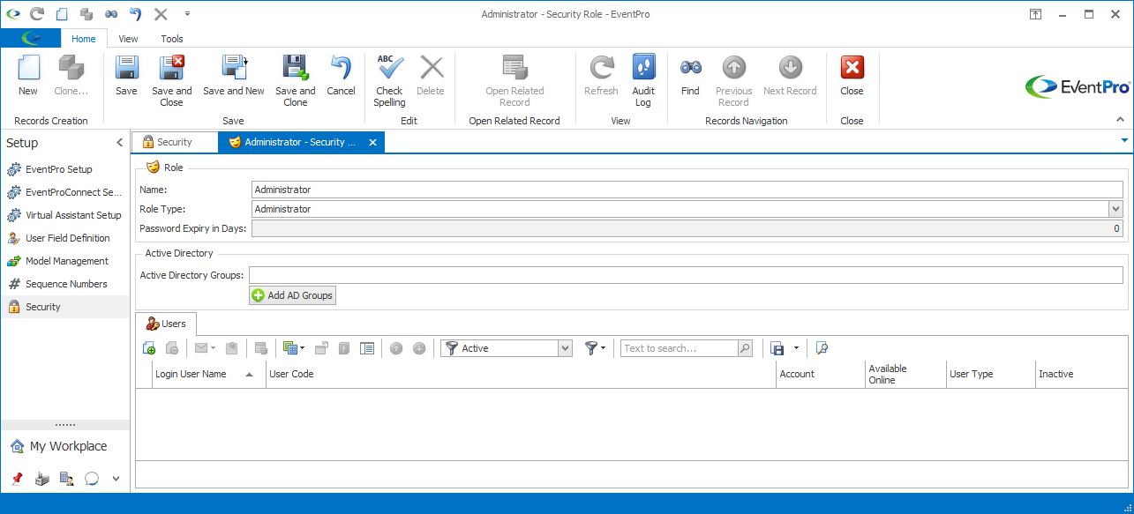The image size is (1134, 514).
Task: Click the New record ribbon button
Action: tap(28, 76)
